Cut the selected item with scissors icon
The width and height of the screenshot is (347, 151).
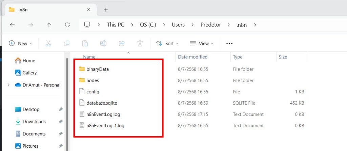[x=48, y=44]
